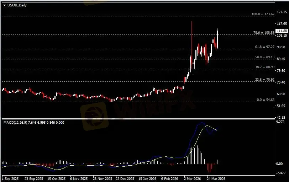Click price axis value 89.40

coord(281,59)
